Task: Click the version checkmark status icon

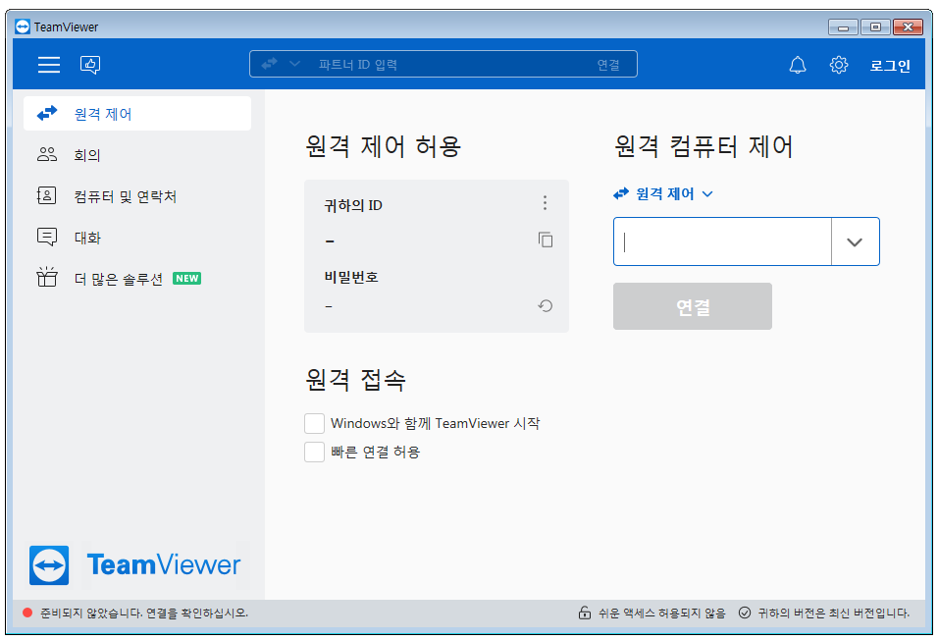Action: (x=745, y=613)
